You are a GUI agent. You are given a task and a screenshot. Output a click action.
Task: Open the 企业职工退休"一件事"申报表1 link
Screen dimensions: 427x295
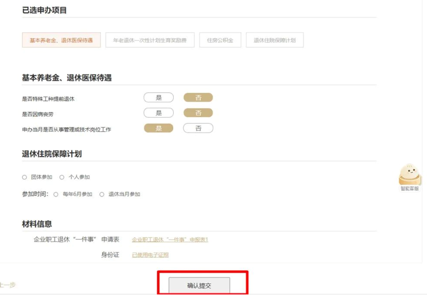[170, 240]
